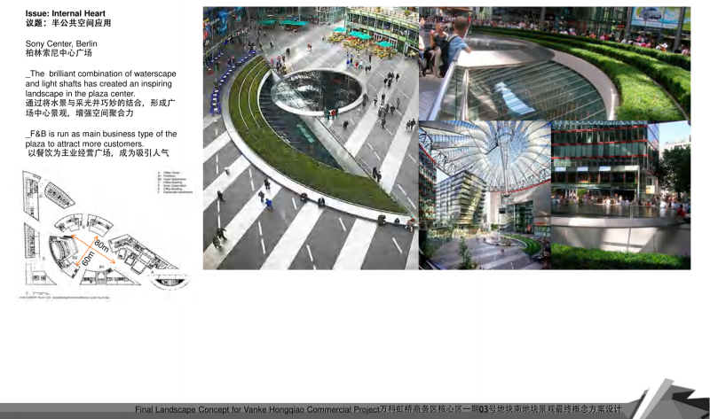The width and height of the screenshot is (710, 419).
Task: Click the "80m" dimension label on plan
Action: [x=101, y=246]
